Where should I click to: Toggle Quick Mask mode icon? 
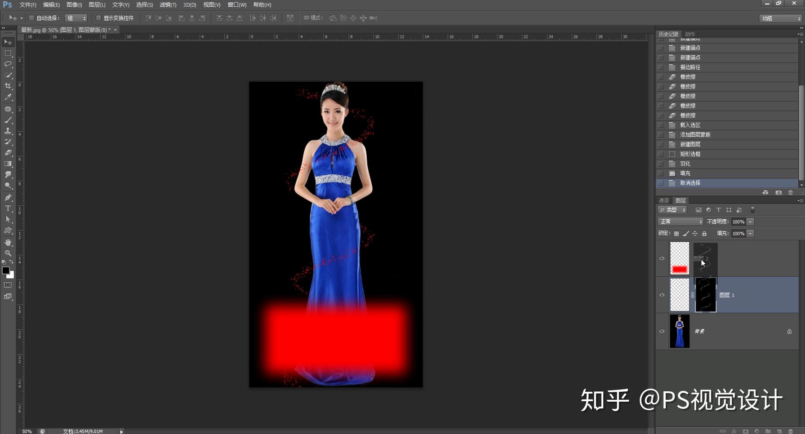pos(8,285)
